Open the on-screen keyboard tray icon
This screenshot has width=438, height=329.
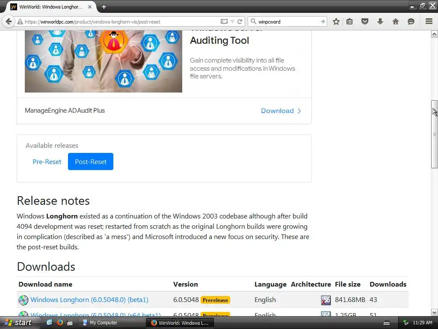[x=387, y=323]
